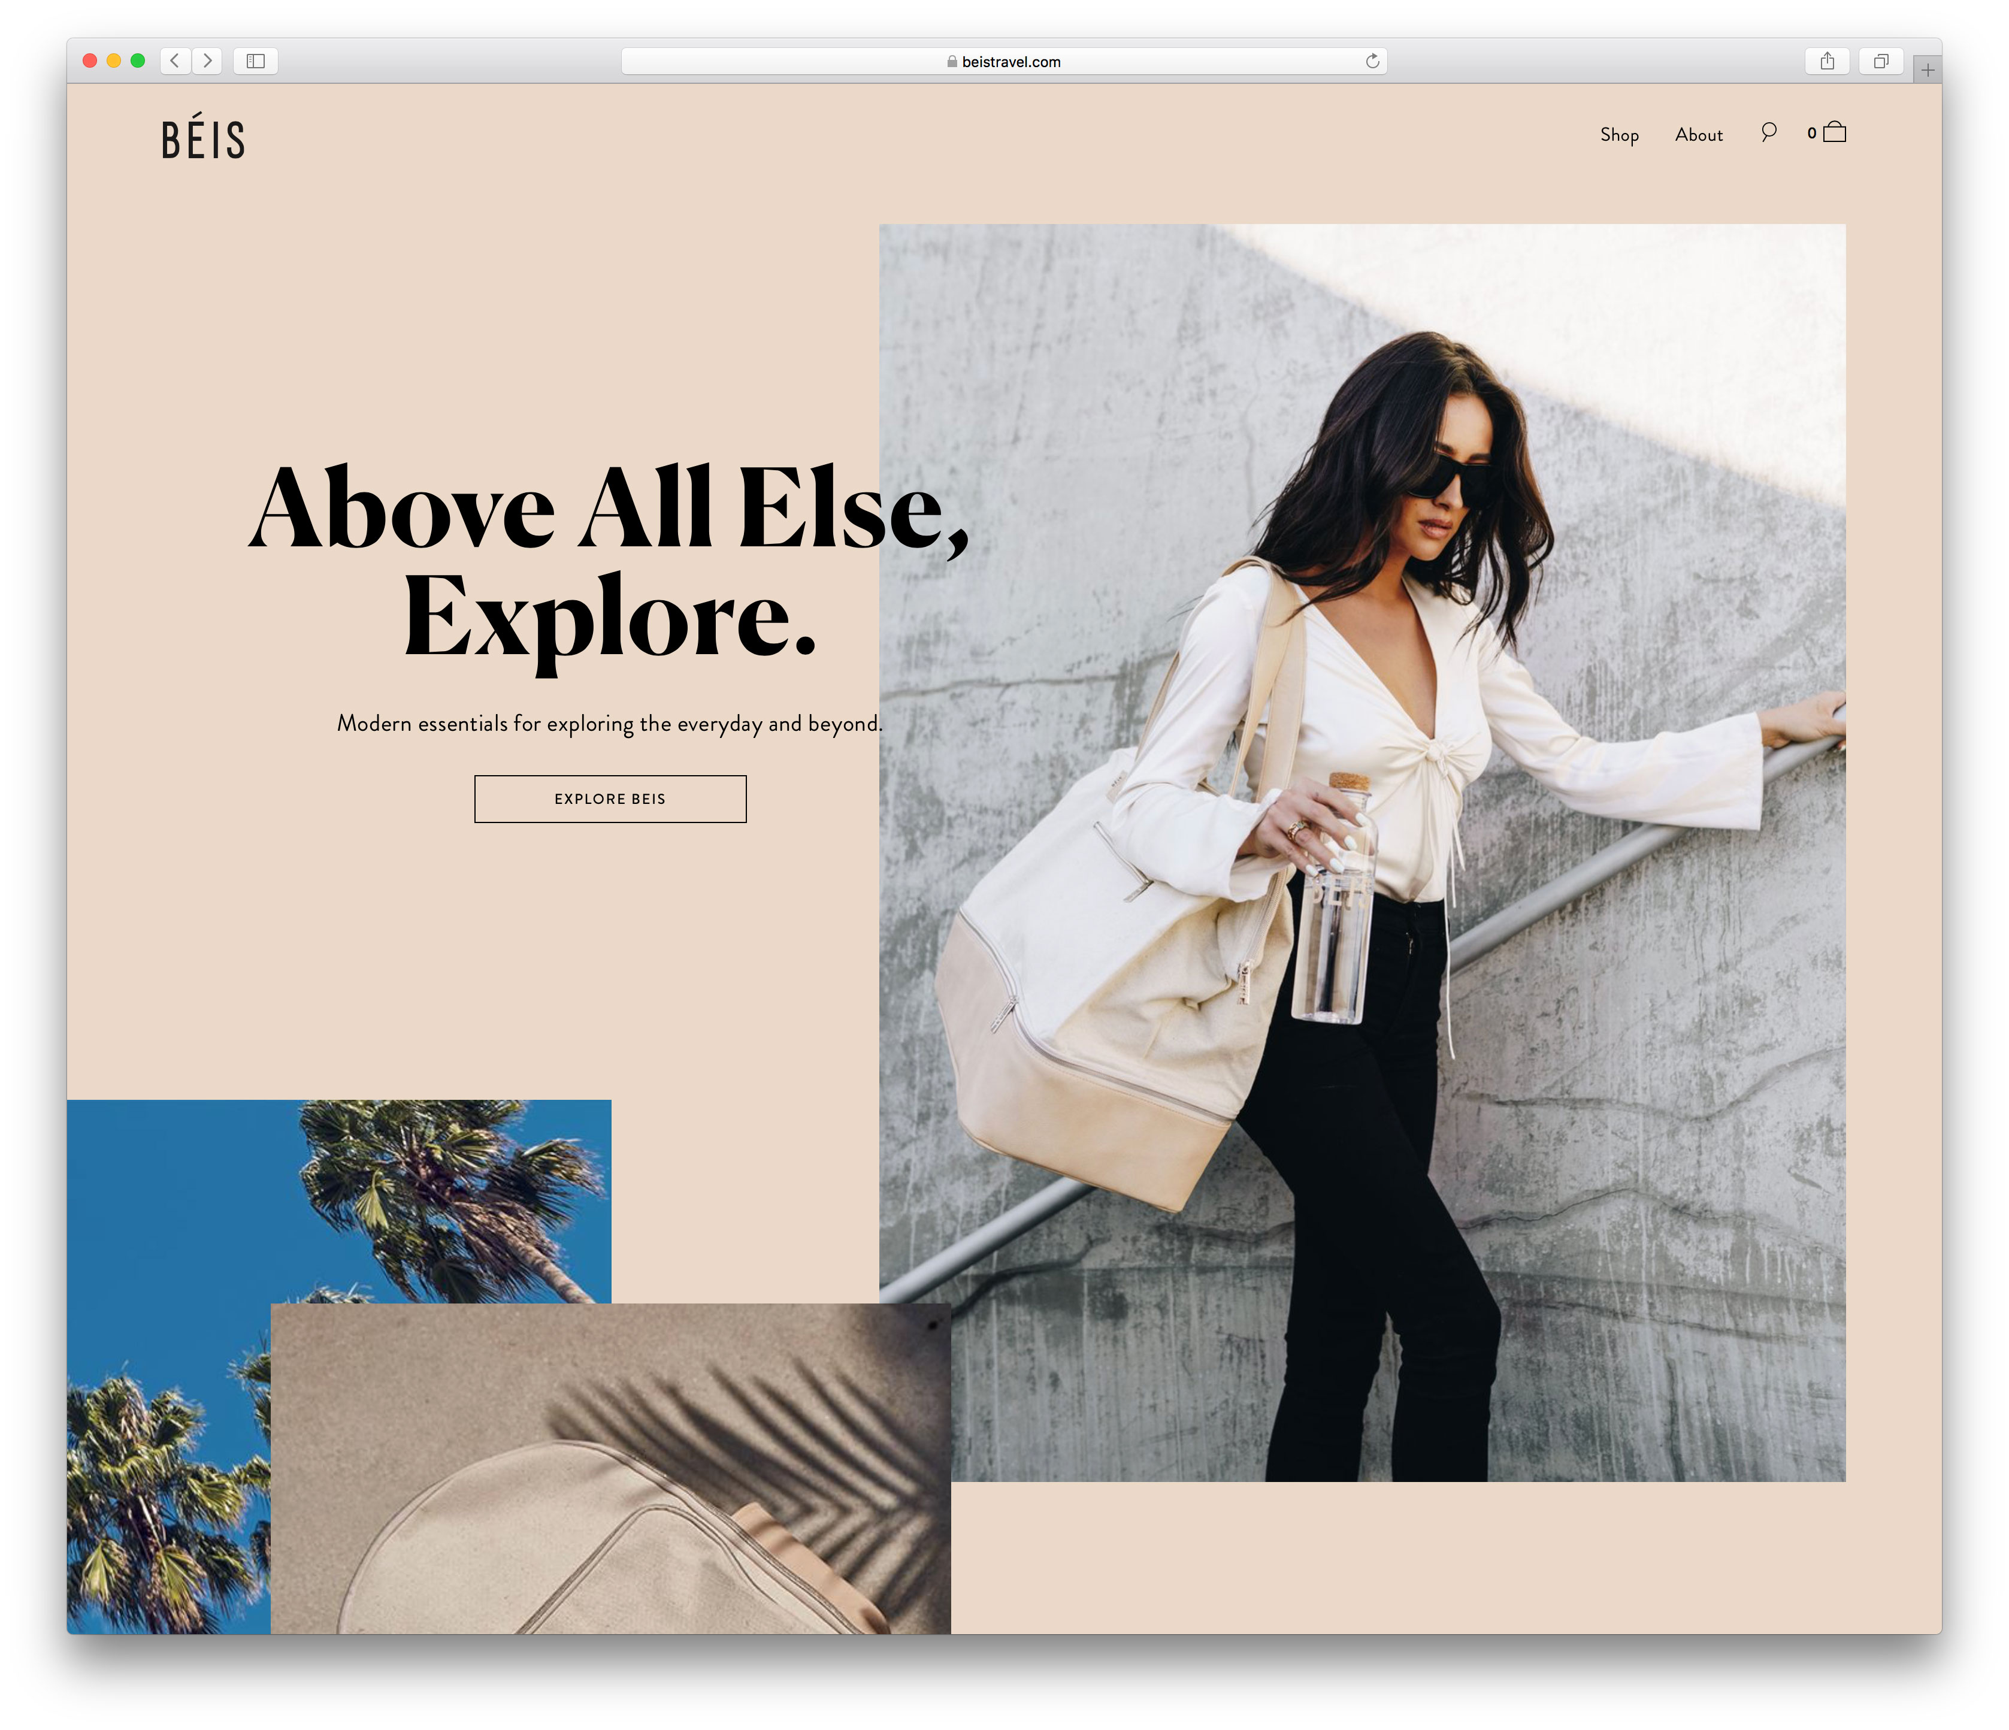Click the beige bag shadow photo
Viewport: 2009px width, 1730px height.
[611, 1469]
